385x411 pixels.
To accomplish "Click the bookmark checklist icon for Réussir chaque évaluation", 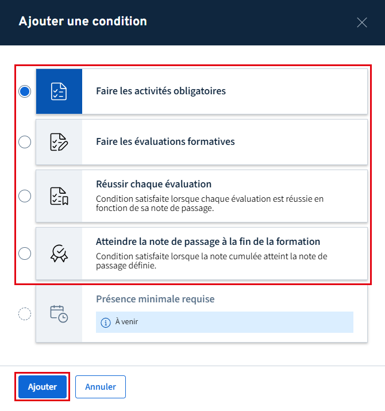I will (x=59, y=196).
